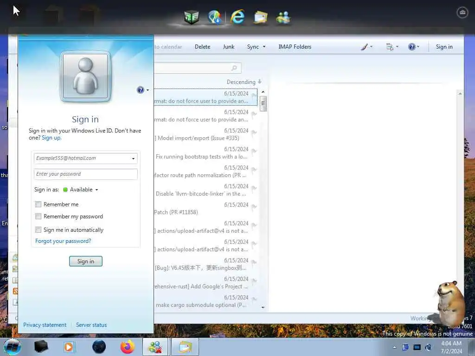This screenshot has height=356, width=475.
Task: Select 'make cargo submodule optional' message
Action: 205,301
